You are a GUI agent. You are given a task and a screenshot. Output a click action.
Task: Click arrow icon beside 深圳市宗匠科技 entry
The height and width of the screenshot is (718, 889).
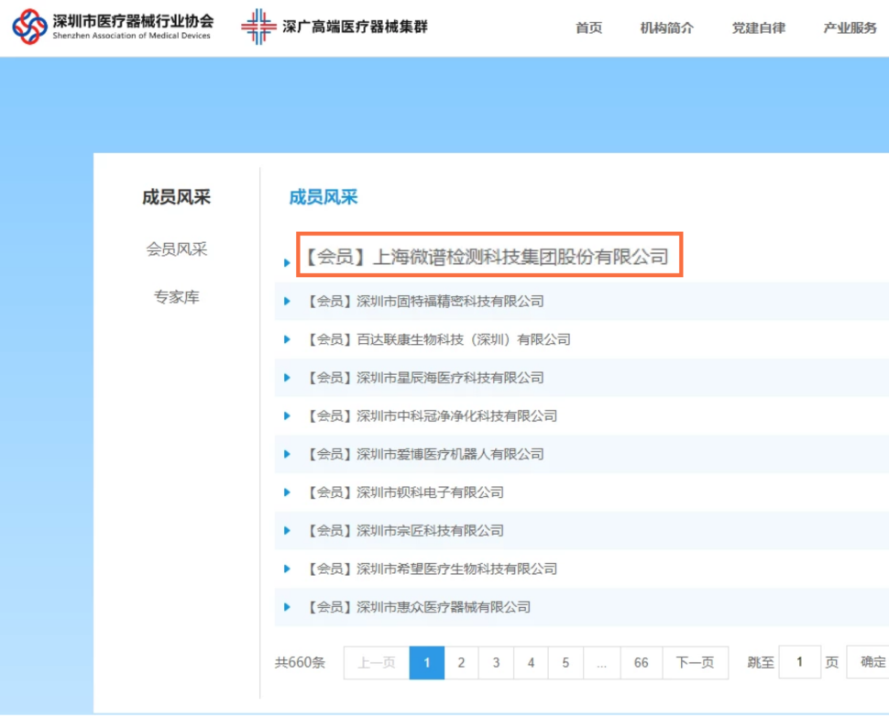[x=287, y=531]
